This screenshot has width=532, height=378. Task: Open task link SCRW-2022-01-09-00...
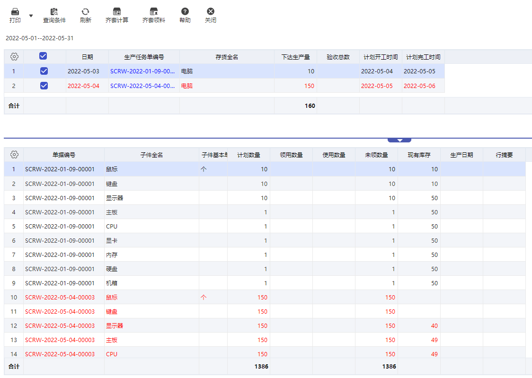coord(142,71)
